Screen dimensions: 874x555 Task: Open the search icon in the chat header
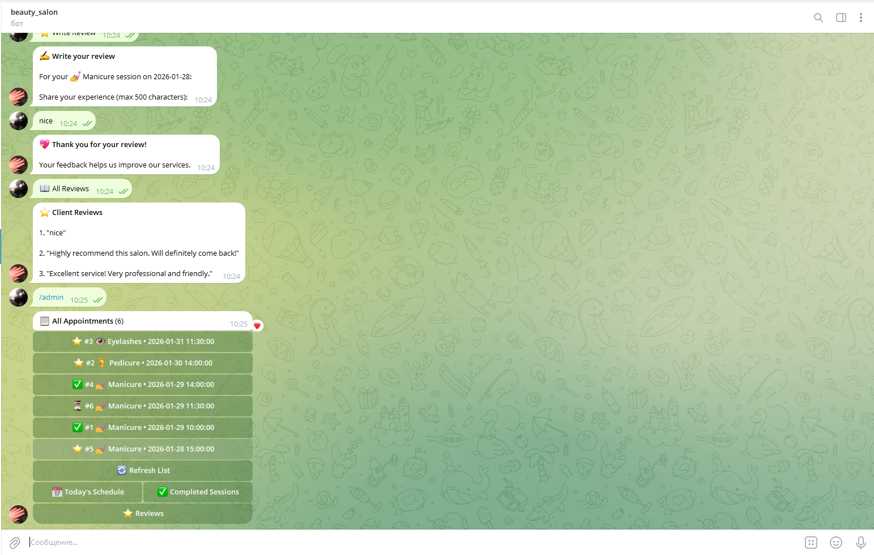click(818, 18)
